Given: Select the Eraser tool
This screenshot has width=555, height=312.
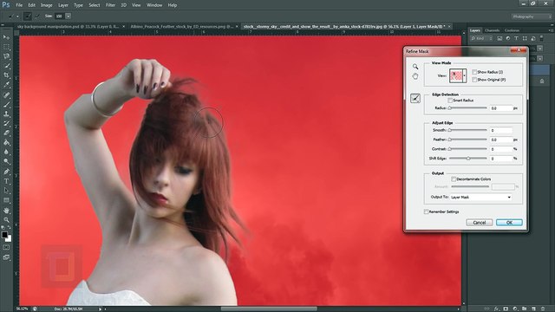Looking at the screenshot, I should click(x=6, y=133).
